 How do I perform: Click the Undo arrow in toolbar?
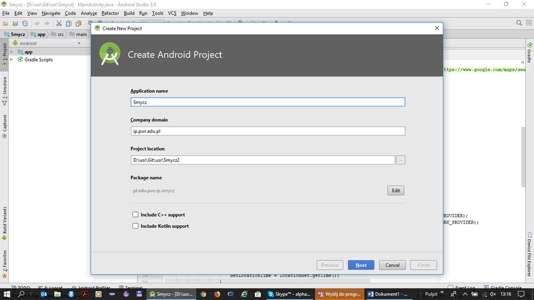(x=37, y=23)
